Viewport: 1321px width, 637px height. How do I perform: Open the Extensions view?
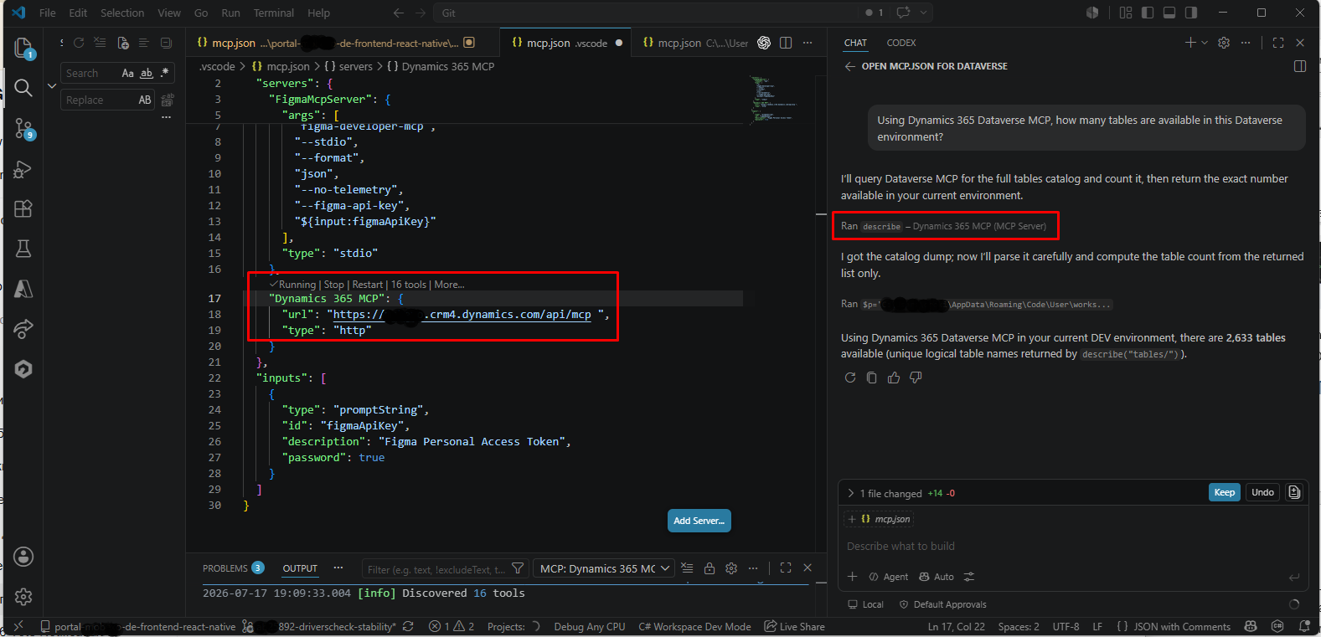click(x=23, y=208)
